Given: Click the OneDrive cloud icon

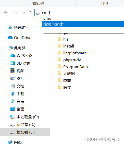Looking at the screenshot, I should (10, 38).
